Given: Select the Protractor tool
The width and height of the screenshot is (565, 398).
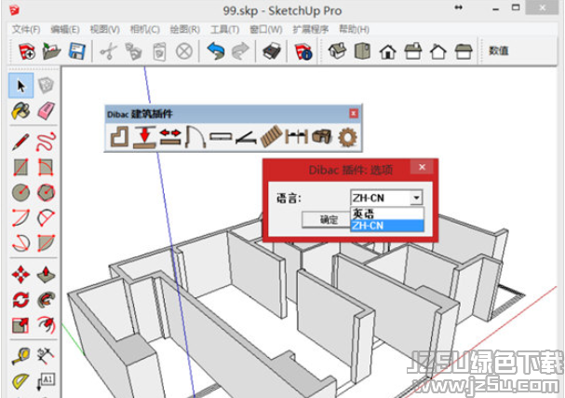Looking at the screenshot, I should pos(20,381).
